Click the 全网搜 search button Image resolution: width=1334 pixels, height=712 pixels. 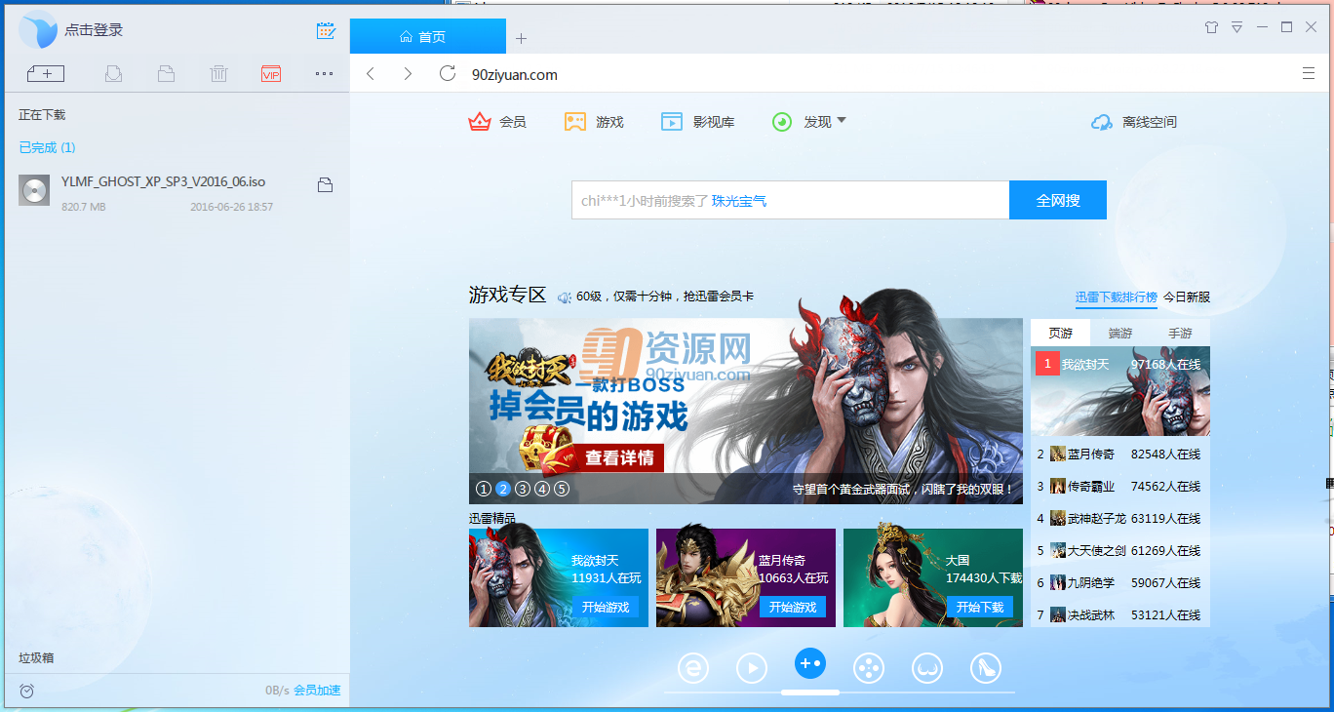(x=1058, y=200)
